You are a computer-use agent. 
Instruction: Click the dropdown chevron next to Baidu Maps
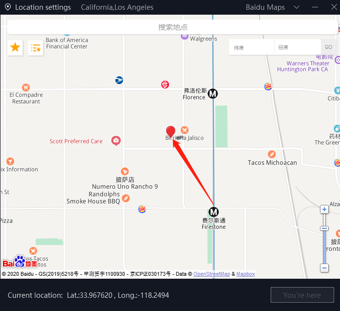coord(297,7)
